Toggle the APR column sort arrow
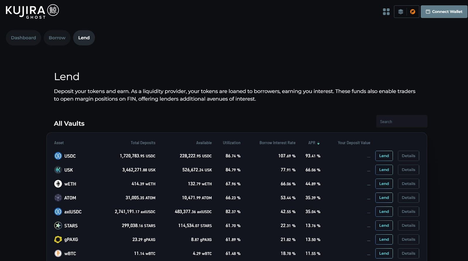 [x=318, y=143]
